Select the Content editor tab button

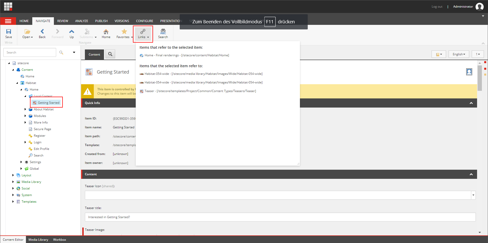pyautogui.click(x=94, y=55)
